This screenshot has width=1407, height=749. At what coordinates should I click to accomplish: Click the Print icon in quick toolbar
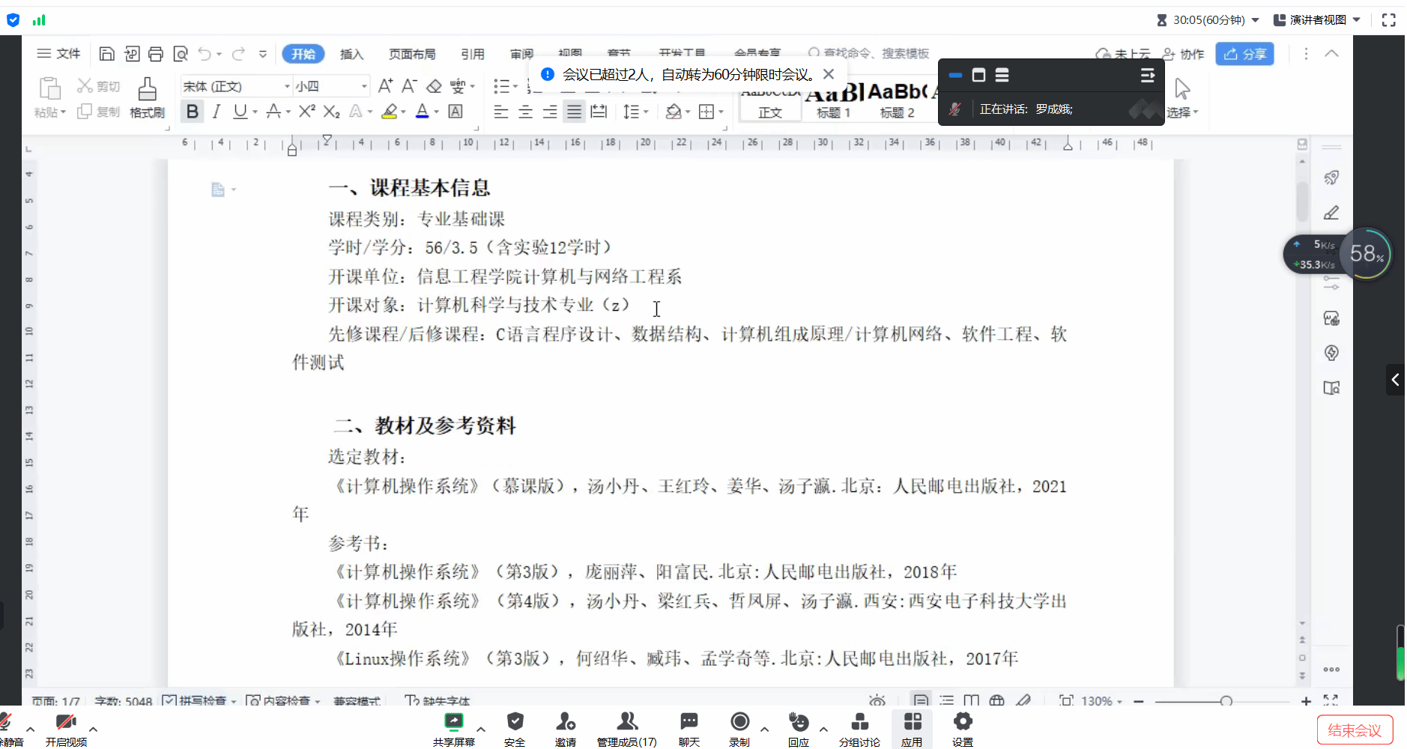(x=156, y=54)
